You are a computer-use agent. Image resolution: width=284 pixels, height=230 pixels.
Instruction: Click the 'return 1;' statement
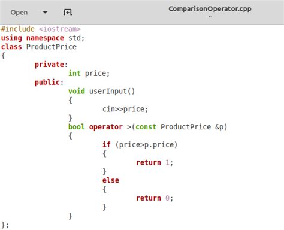pos(155,162)
